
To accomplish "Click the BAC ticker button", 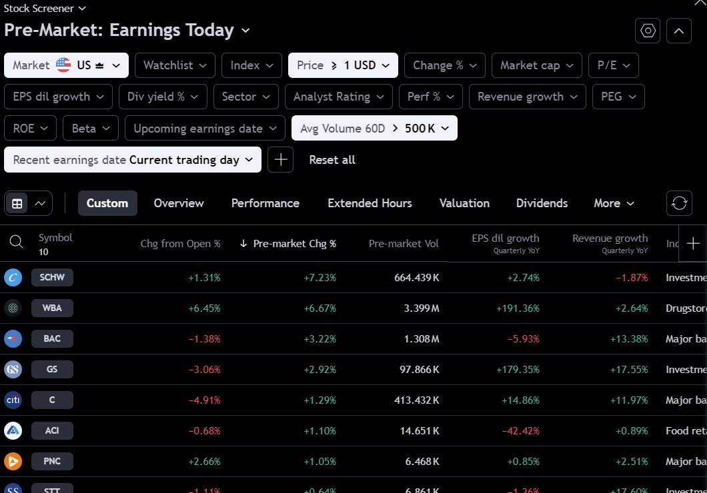I will (x=52, y=338).
